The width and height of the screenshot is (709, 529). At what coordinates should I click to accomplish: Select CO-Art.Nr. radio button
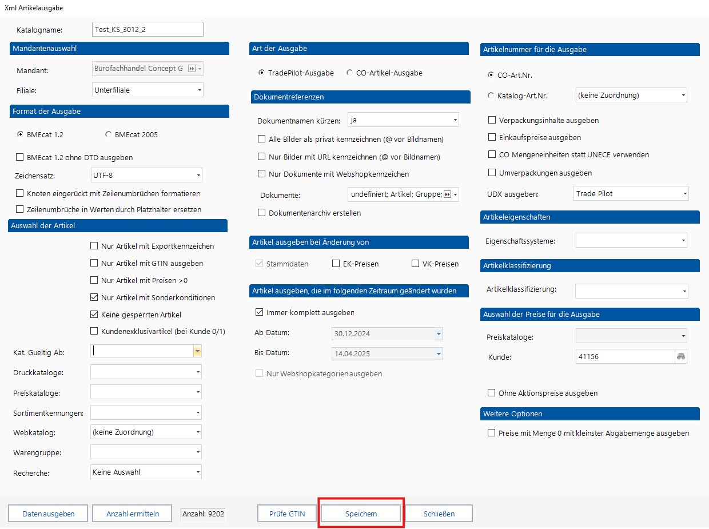click(491, 75)
